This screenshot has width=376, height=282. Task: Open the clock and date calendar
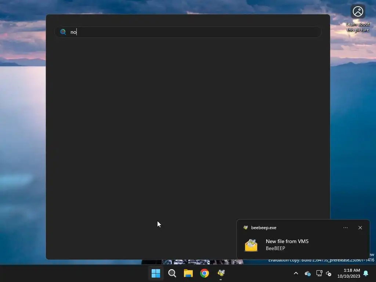[x=349, y=273]
